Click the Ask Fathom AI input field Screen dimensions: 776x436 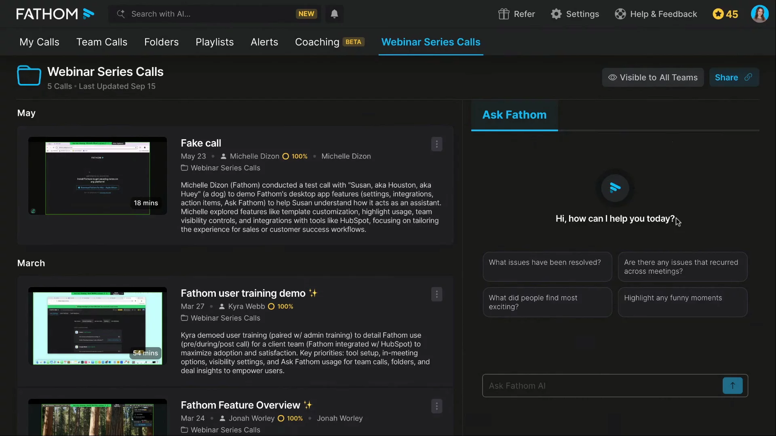pos(602,386)
